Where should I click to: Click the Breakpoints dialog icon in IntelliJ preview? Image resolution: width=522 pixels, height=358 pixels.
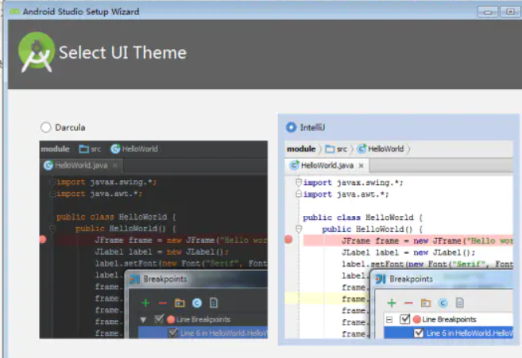click(x=381, y=279)
